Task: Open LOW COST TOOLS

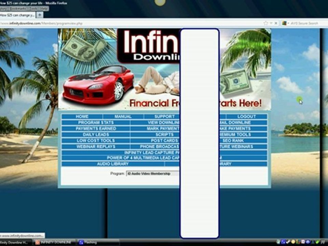Action: pos(96,140)
